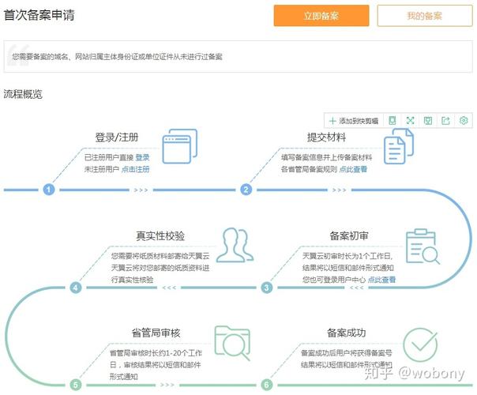This screenshot has width=477, height=395.
Task: Open the gear settings icon in floating toolbar
Action: [464, 121]
